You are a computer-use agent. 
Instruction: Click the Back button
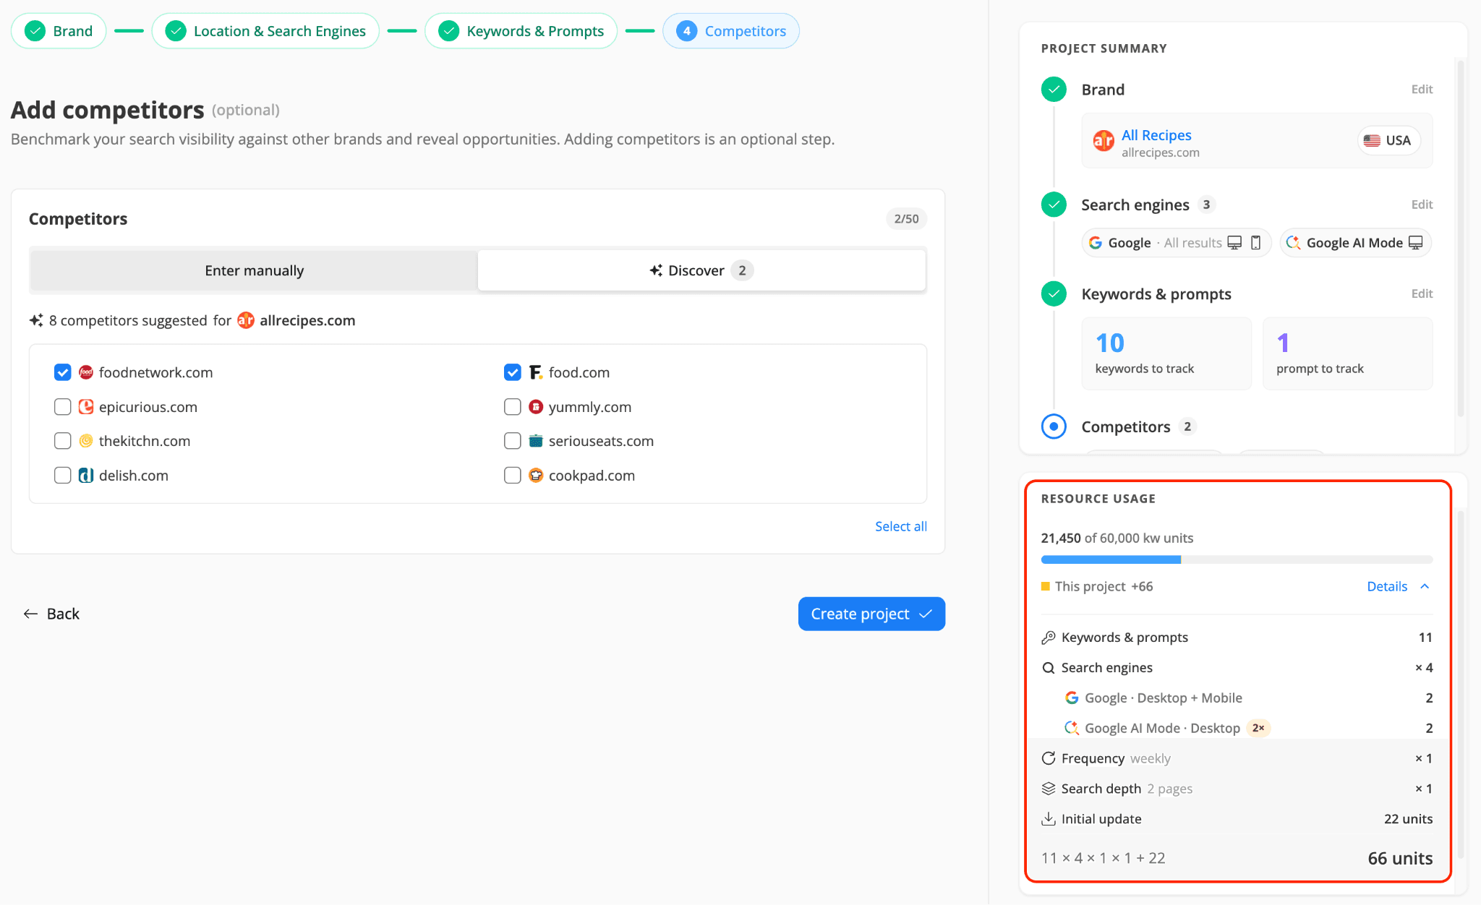(52, 614)
